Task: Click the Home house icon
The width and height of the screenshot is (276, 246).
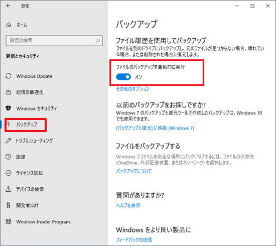Action: [9, 25]
